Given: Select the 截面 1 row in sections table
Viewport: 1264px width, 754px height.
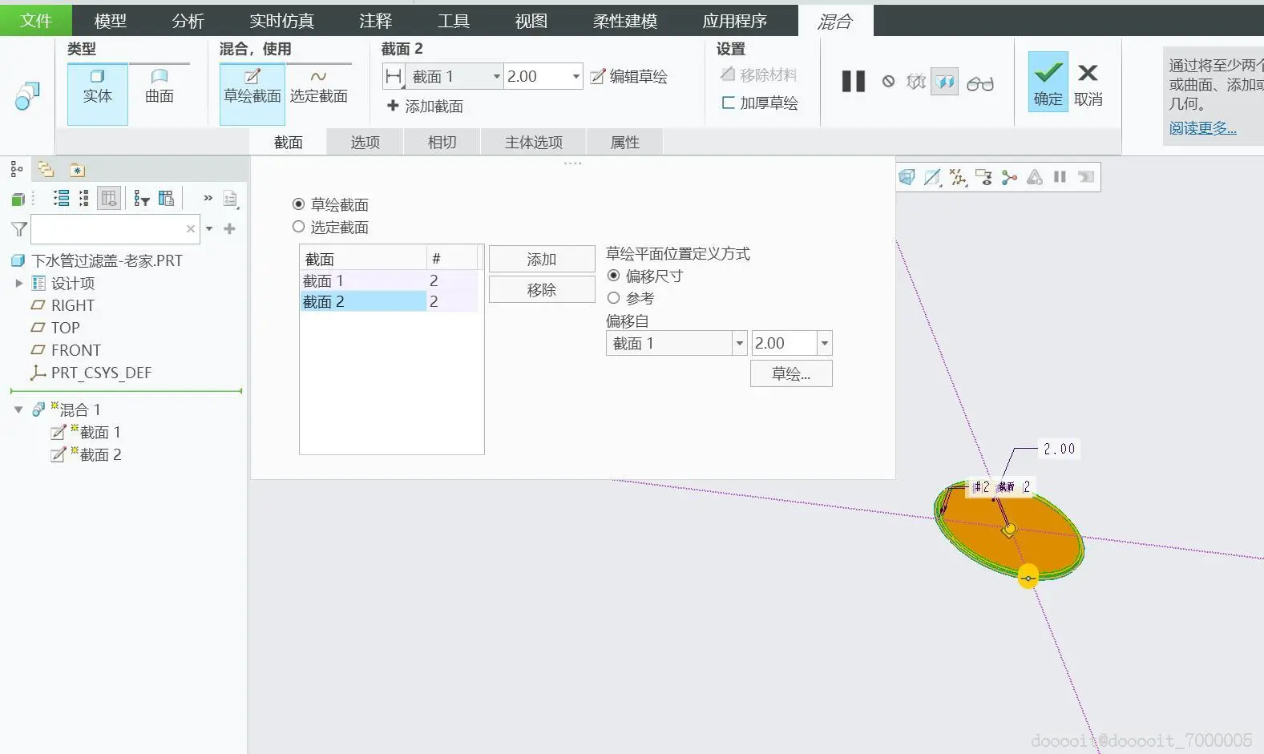Looking at the screenshot, I should 389,280.
